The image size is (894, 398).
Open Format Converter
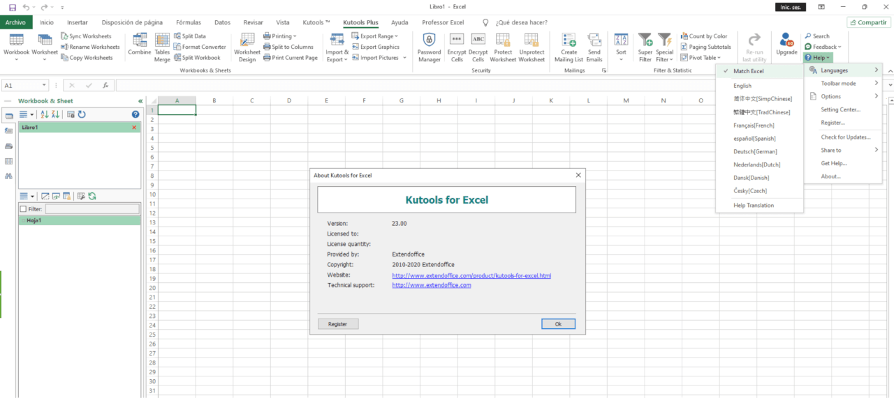tap(200, 47)
